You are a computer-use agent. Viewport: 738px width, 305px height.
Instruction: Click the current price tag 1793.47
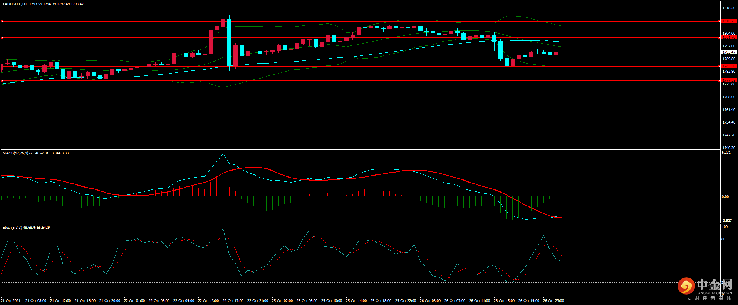click(729, 52)
